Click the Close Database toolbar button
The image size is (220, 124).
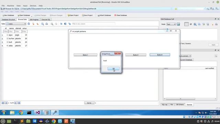click(x=121, y=15)
